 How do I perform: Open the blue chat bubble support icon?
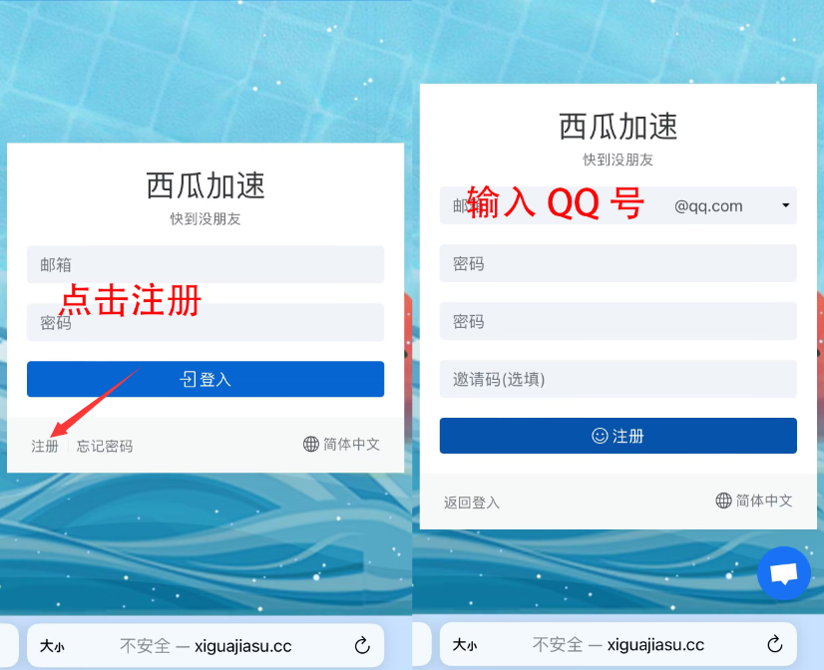783,573
